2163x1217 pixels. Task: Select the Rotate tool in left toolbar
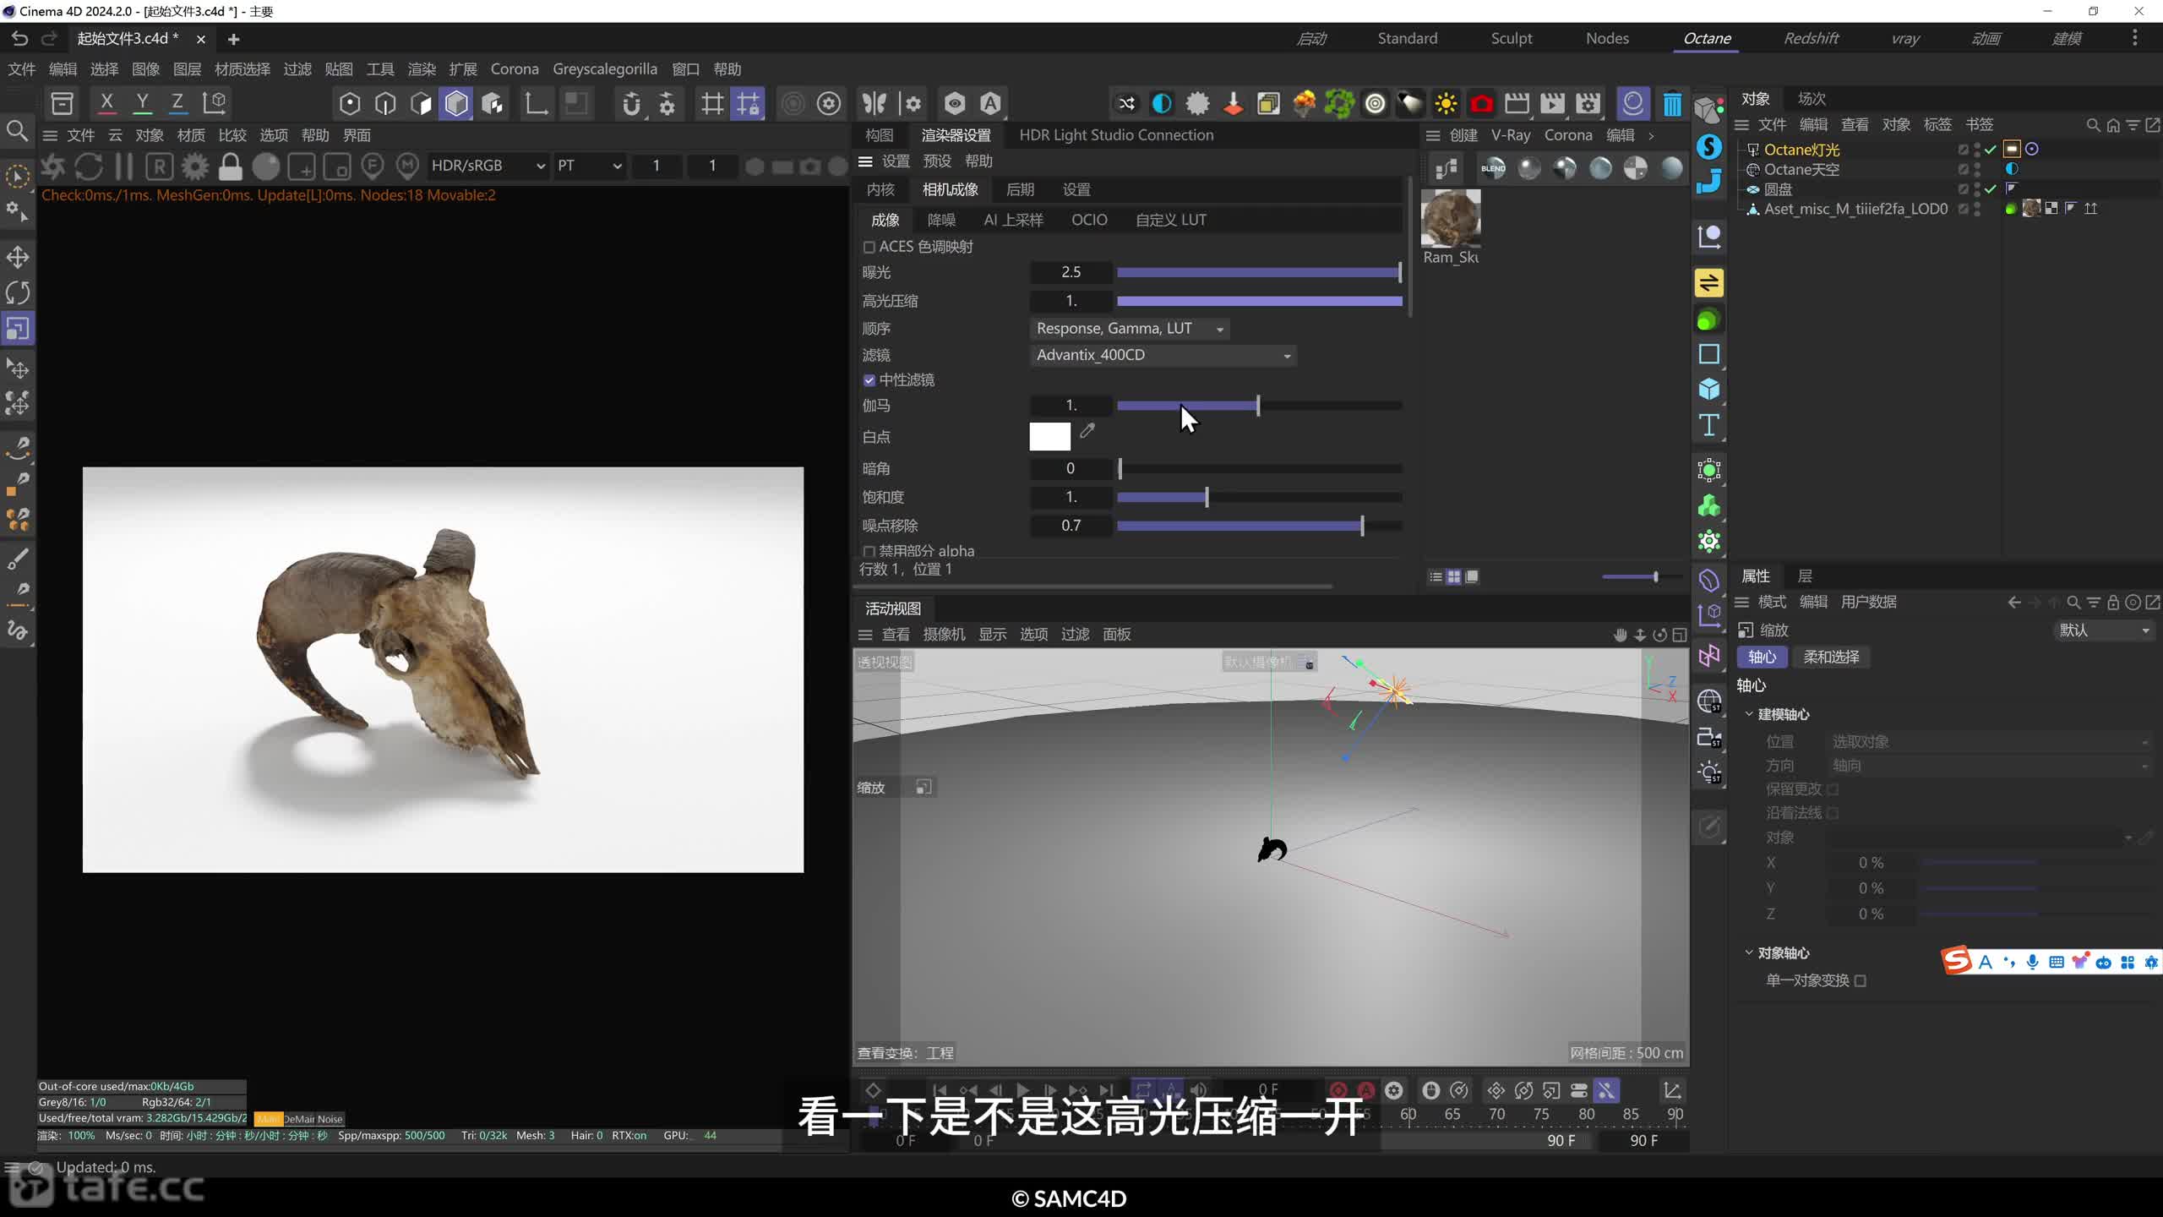click(18, 292)
